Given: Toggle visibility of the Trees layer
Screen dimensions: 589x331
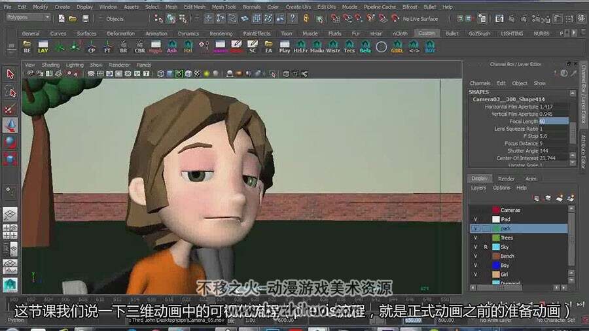Looking at the screenshot, I should tap(475, 237).
